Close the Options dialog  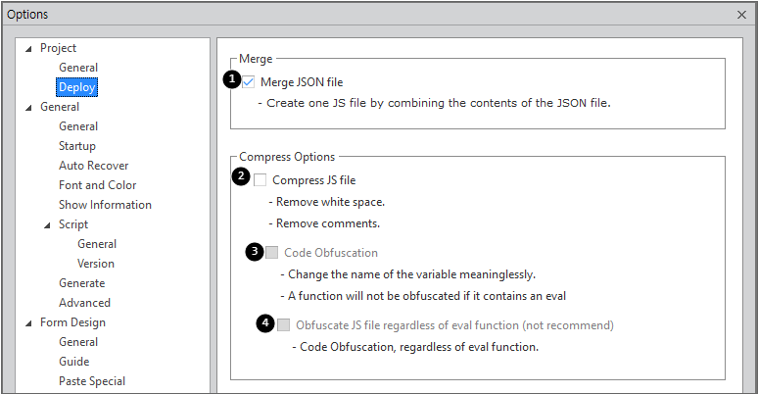coord(741,15)
